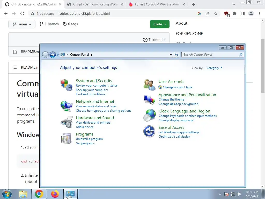Close the CT8.pl tab
This screenshot has height=199, width=265.
122,5
